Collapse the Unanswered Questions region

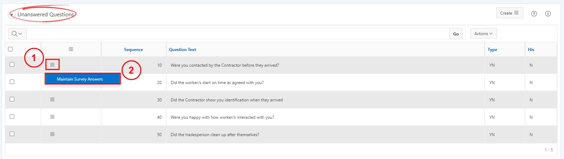pyautogui.click(x=11, y=15)
